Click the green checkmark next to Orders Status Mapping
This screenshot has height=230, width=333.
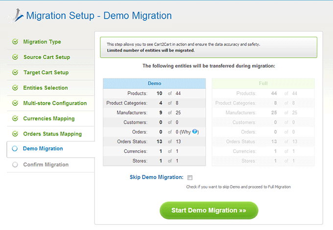(x=15, y=134)
